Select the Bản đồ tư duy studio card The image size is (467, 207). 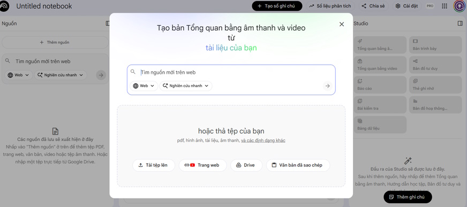[435, 65]
